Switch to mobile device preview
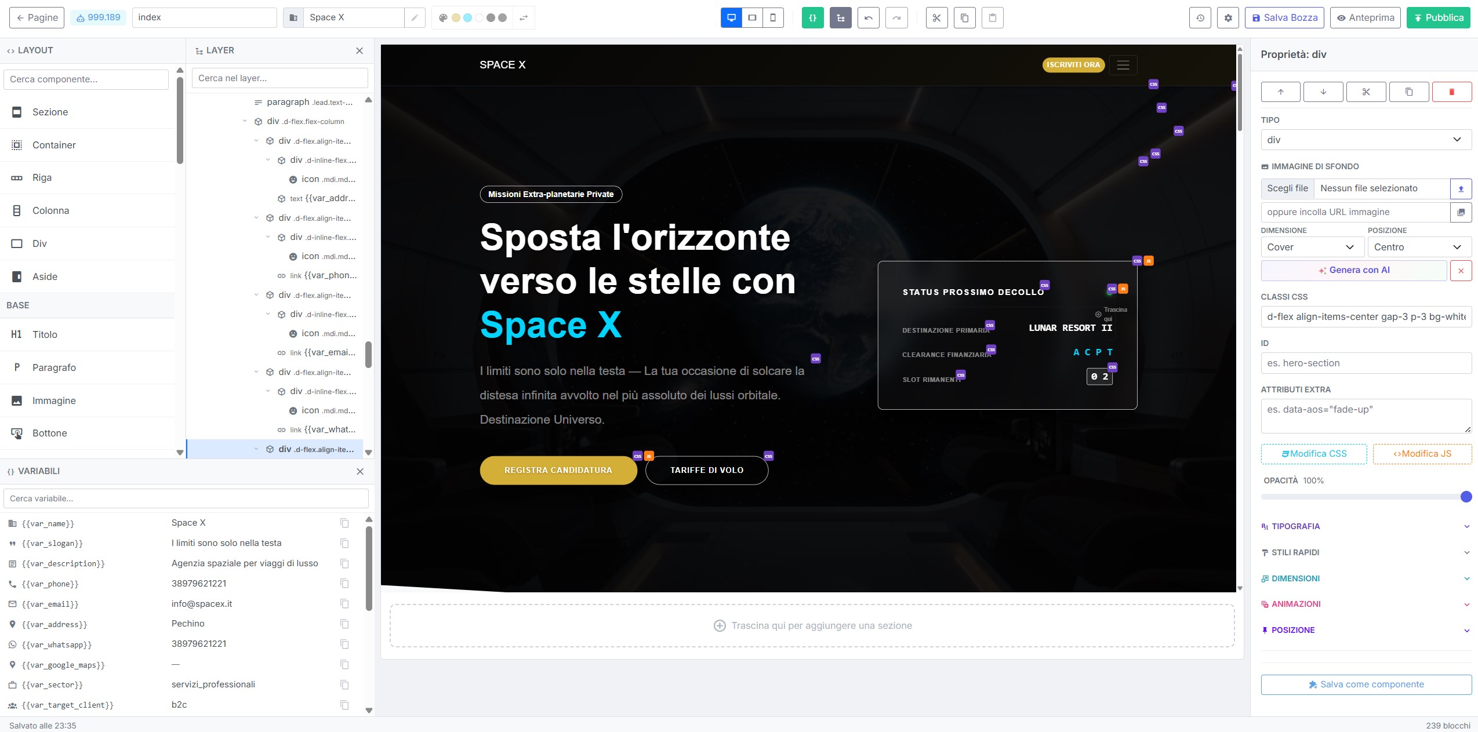Image resolution: width=1478 pixels, height=732 pixels. coord(773,18)
